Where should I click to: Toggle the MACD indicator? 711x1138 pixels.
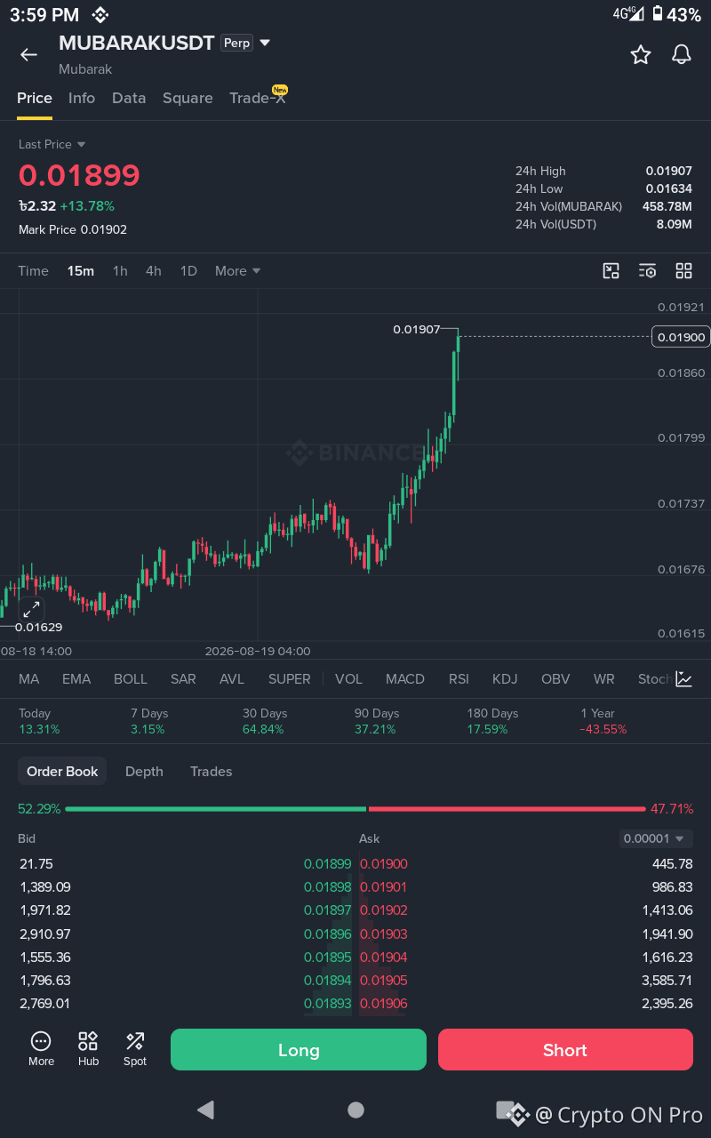405,679
